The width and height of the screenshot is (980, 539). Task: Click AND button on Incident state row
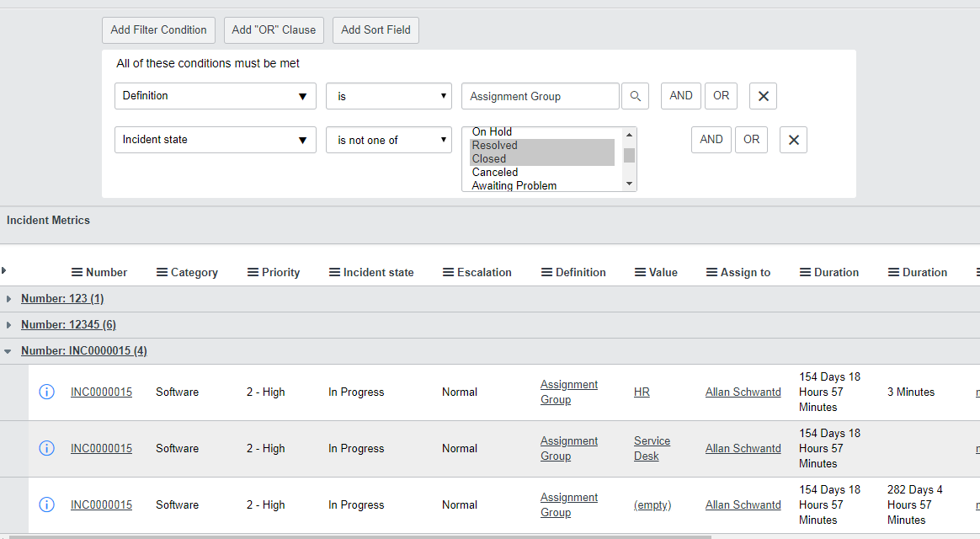click(711, 140)
